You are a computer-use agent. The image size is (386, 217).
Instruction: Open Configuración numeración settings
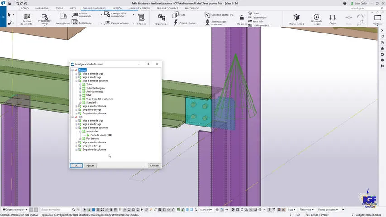coord(115,15)
